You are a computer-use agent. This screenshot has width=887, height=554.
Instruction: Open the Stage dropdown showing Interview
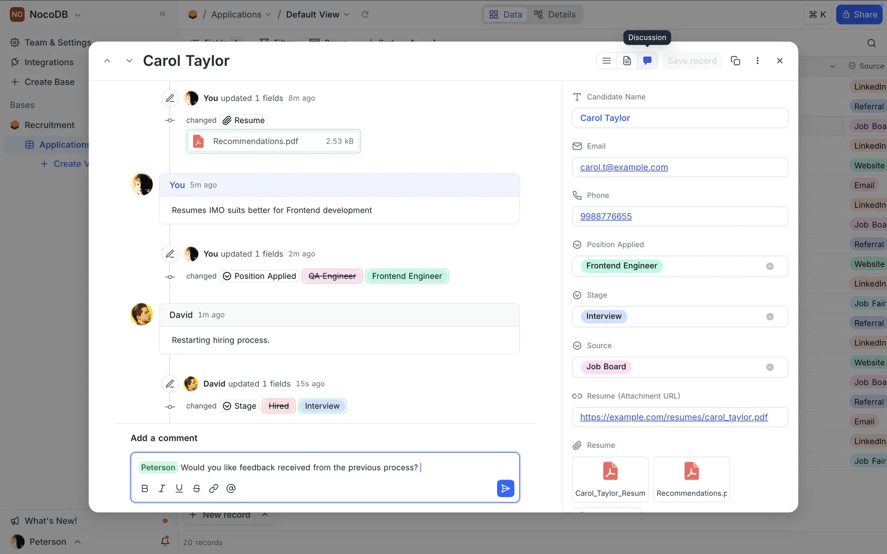pyautogui.click(x=679, y=317)
